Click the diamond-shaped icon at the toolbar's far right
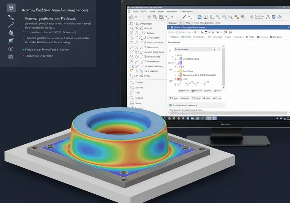The height and width of the screenshot is (203, 290). pyautogui.click(x=279, y=17)
